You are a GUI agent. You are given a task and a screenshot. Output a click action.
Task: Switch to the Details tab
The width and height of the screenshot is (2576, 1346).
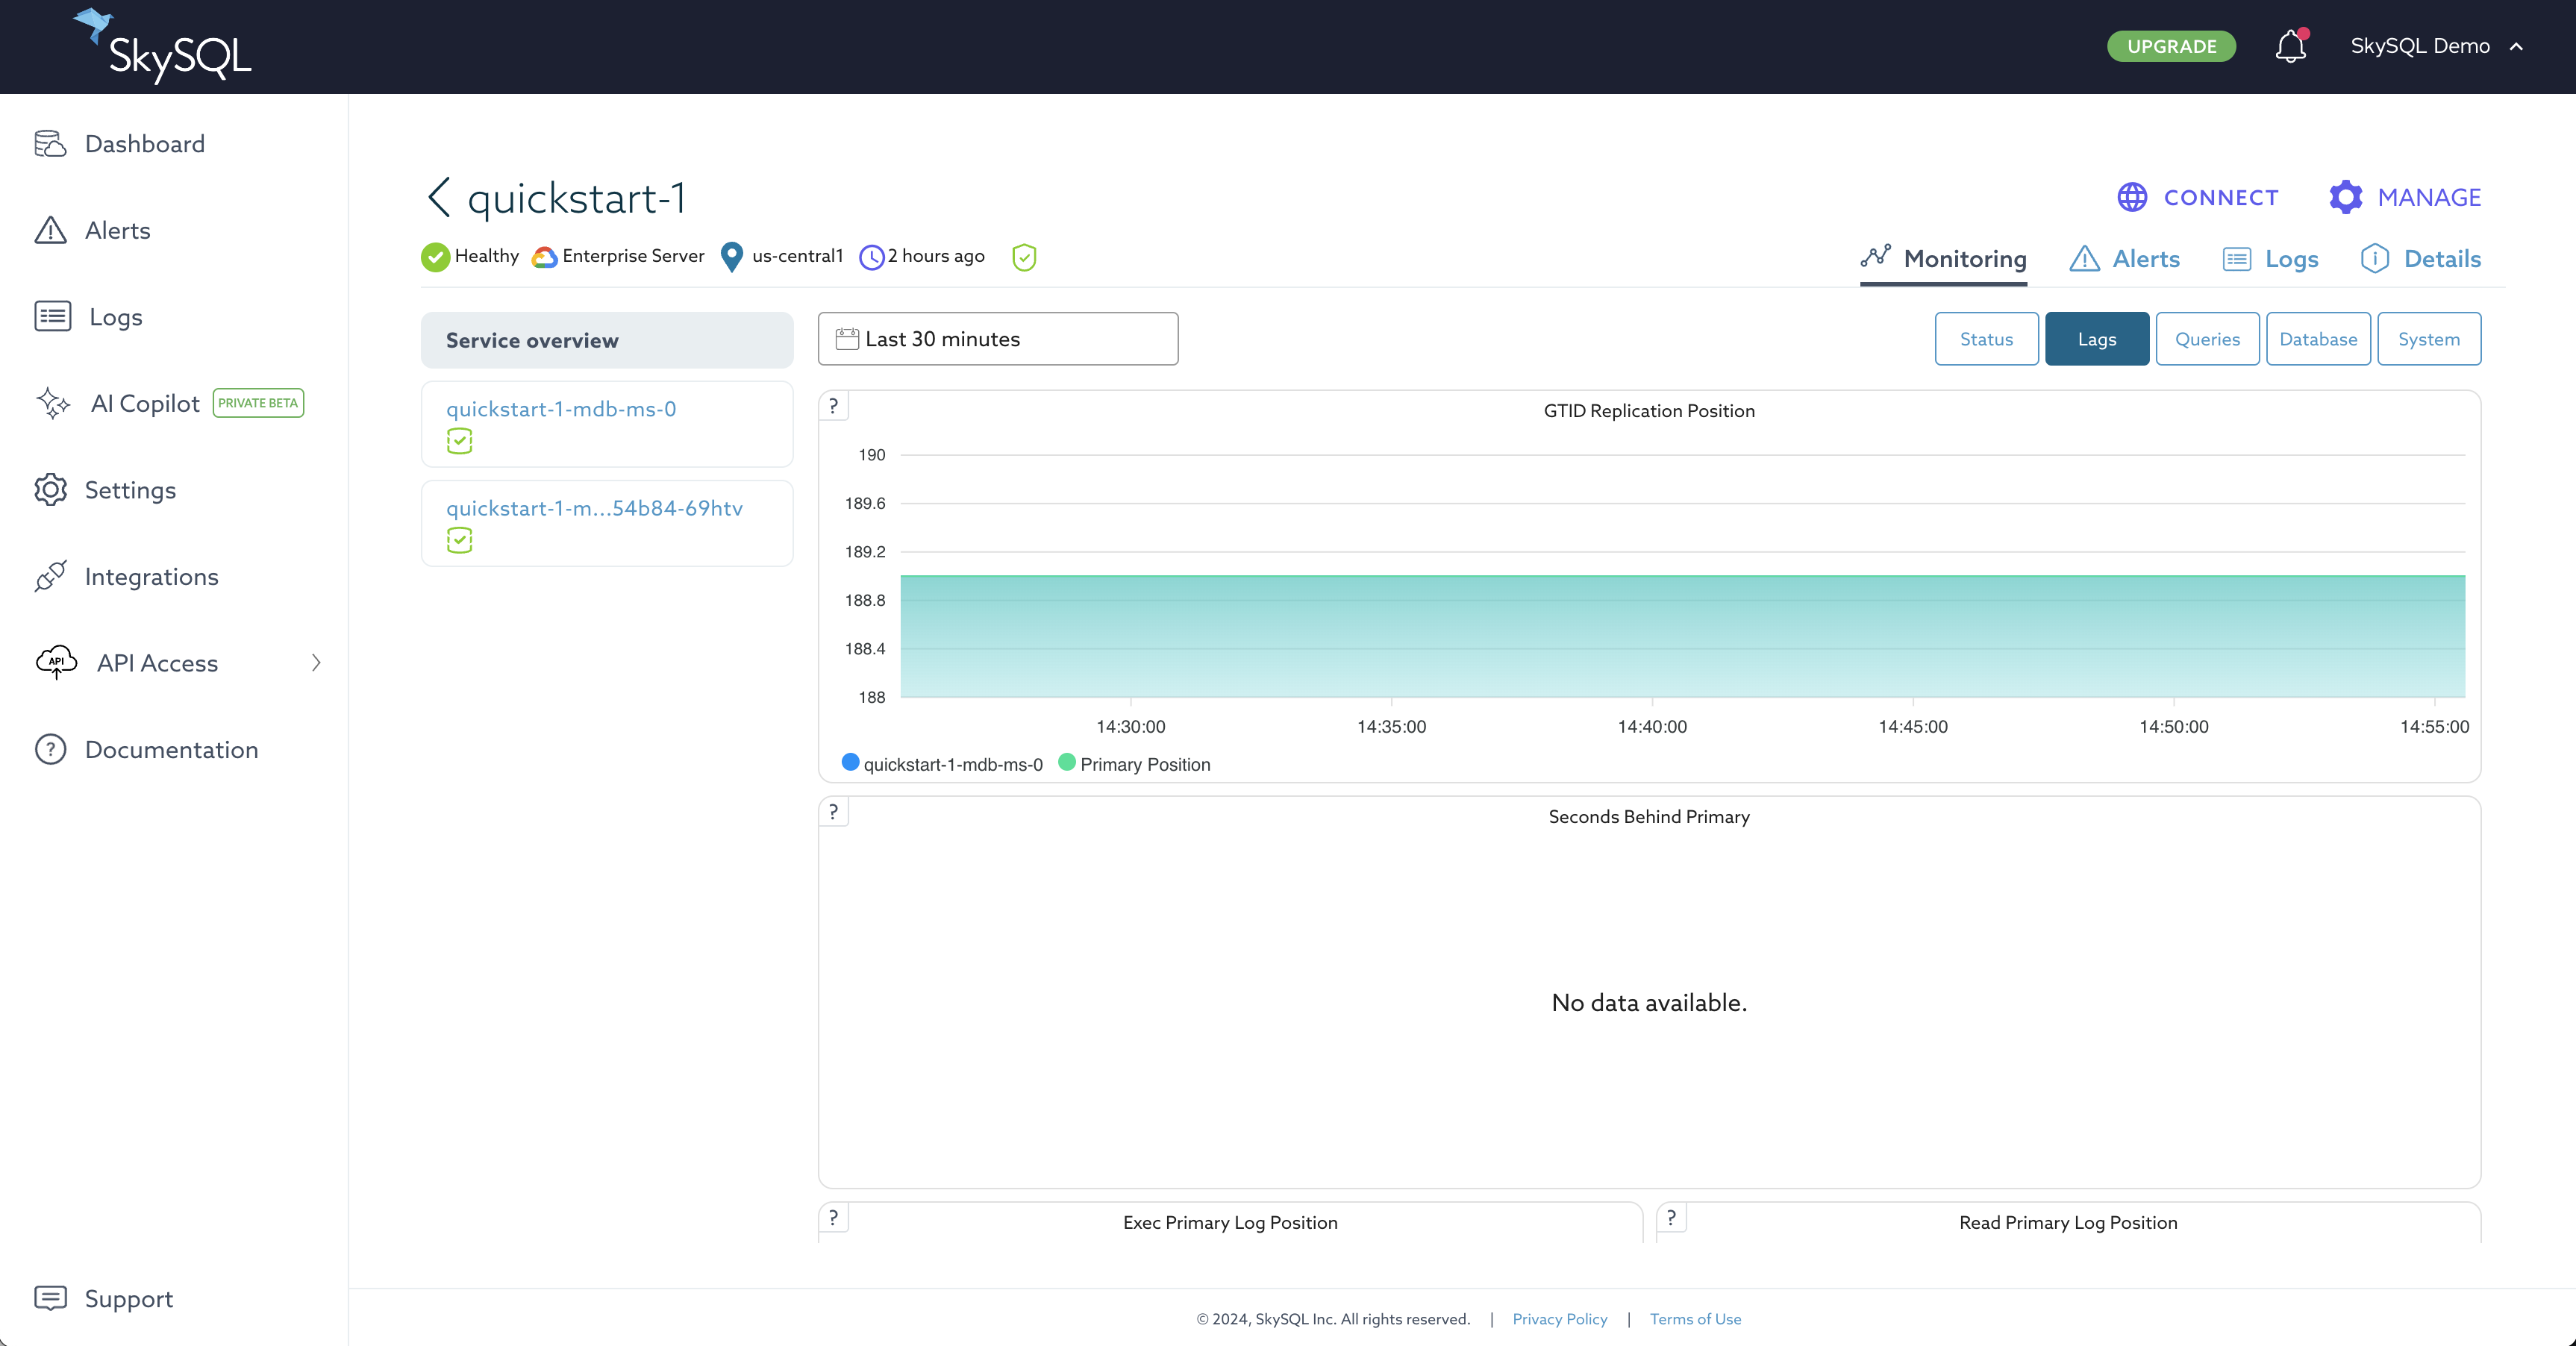click(2420, 259)
